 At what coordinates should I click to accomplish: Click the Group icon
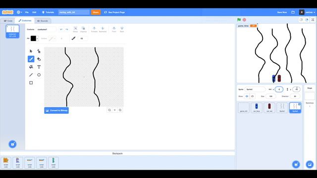pyautogui.click(x=75, y=30)
